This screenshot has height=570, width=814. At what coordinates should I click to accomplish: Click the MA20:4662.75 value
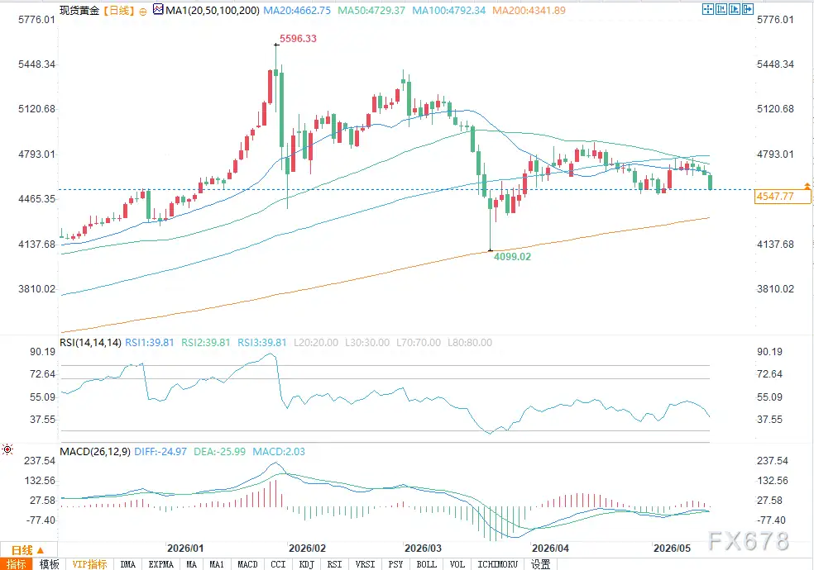[x=297, y=11]
